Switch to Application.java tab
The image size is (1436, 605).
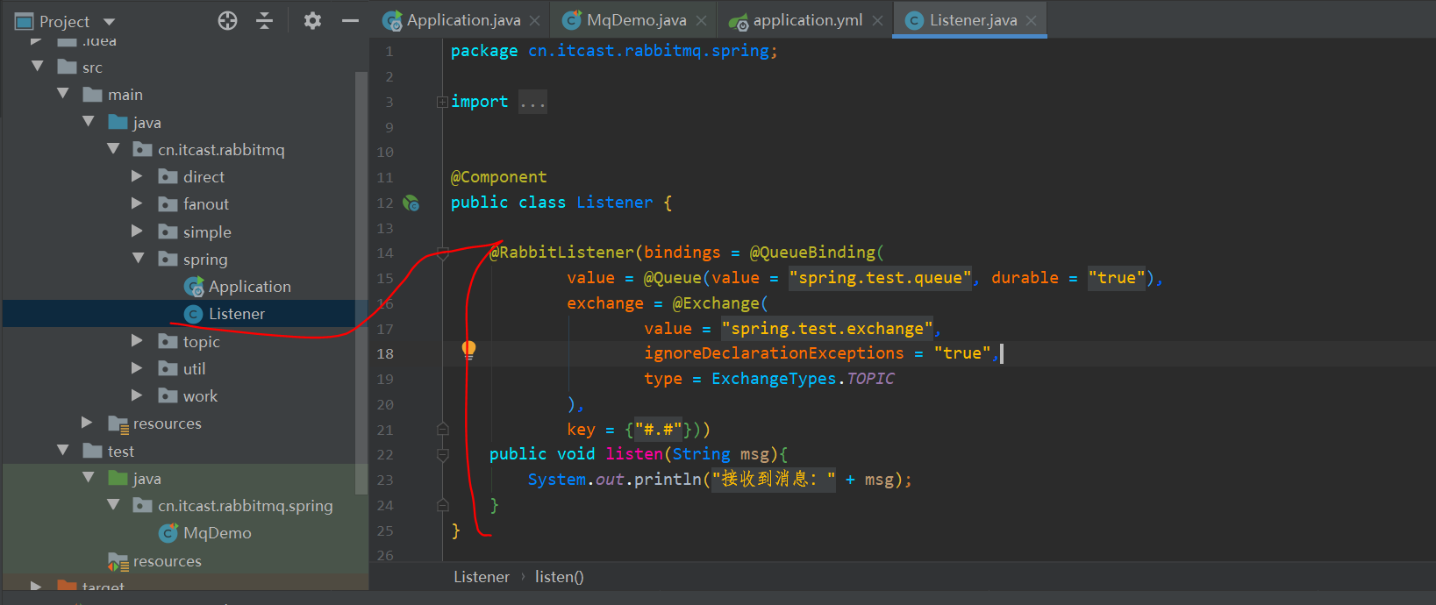(463, 20)
